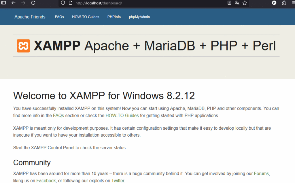Toggle reader view icon in address bar
This screenshot has width=295, height=183.
tap(229, 3)
